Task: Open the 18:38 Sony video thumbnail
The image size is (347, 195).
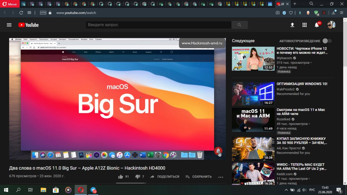Action: 253,149
